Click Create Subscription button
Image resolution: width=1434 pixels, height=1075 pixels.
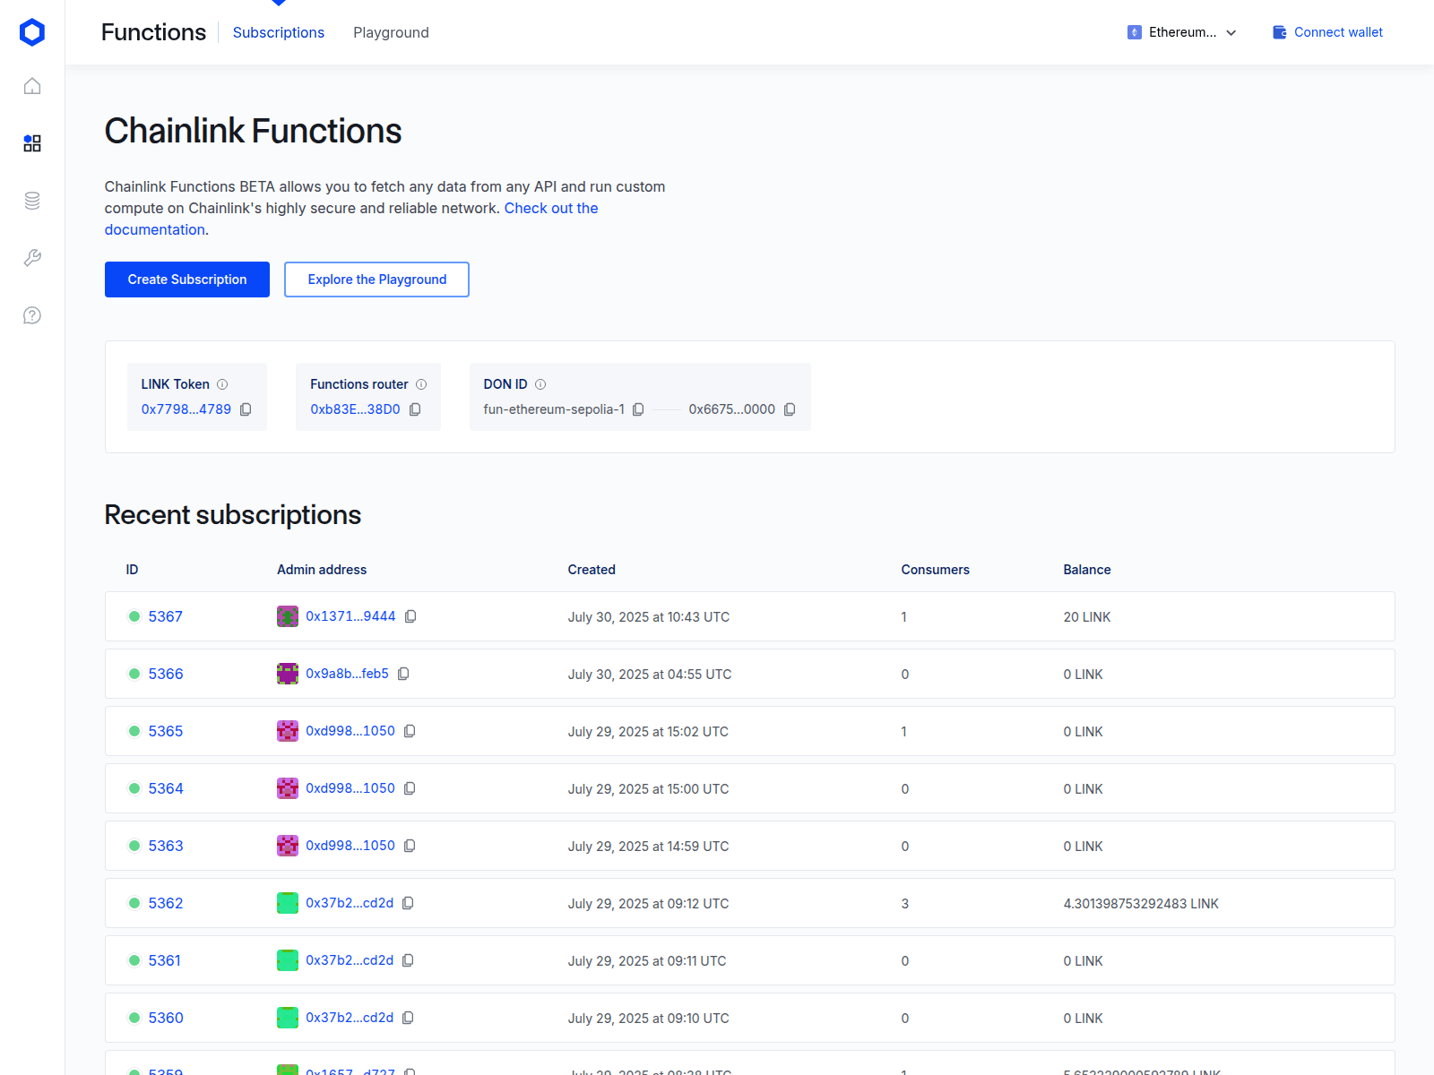tap(187, 279)
